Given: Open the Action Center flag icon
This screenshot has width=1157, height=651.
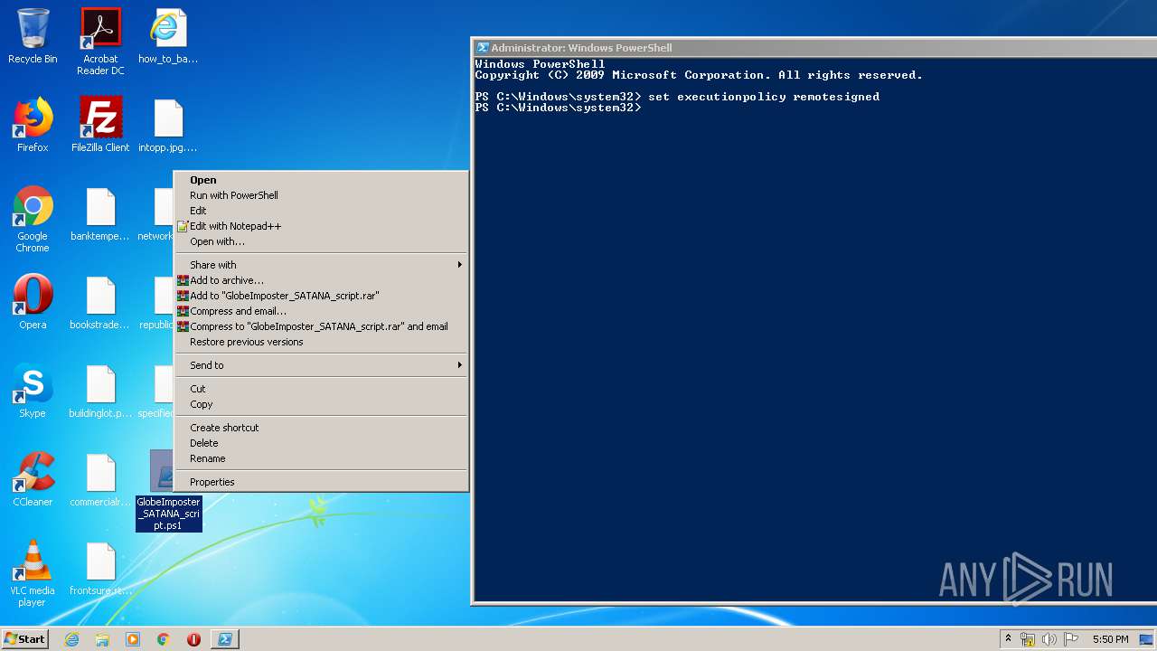Looking at the screenshot, I should pyautogui.click(x=1069, y=639).
